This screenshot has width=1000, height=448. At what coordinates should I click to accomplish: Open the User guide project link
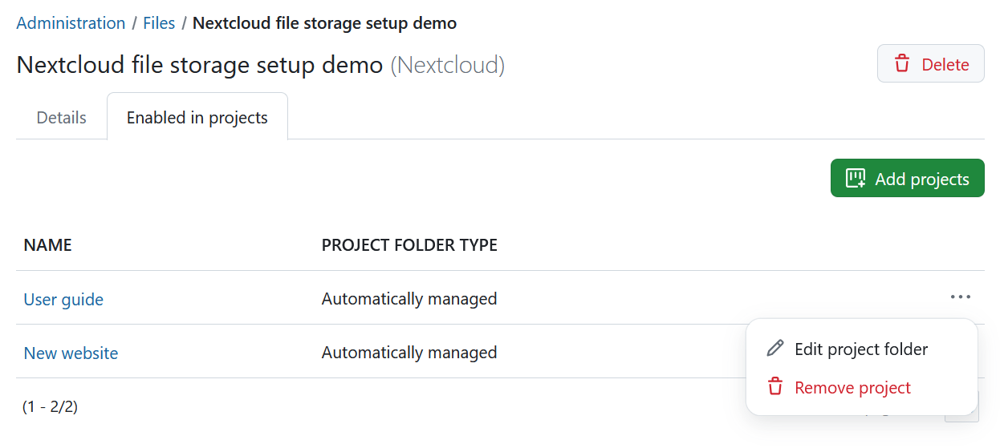[x=63, y=300]
